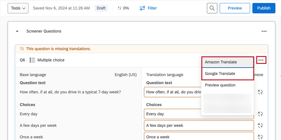Image resolution: width=281 pixels, height=140 pixels.
Task: Publish the survey
Action: pyautogui.click(x=263, y=8)
